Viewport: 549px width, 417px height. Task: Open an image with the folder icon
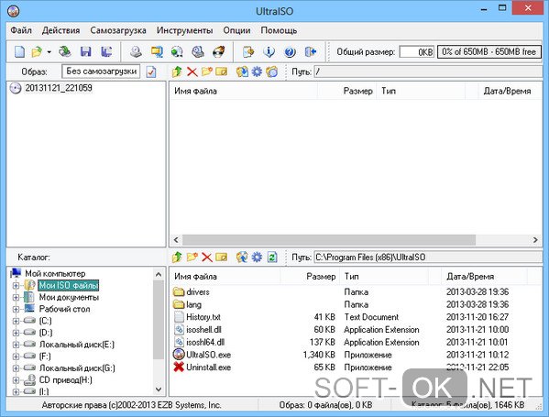click(x=37, y=52)
